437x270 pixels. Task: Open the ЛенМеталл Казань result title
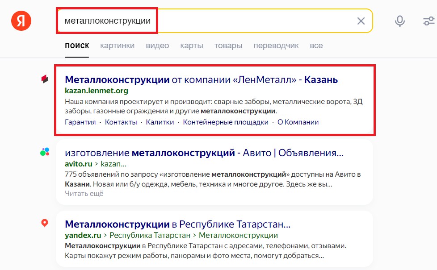201,80
